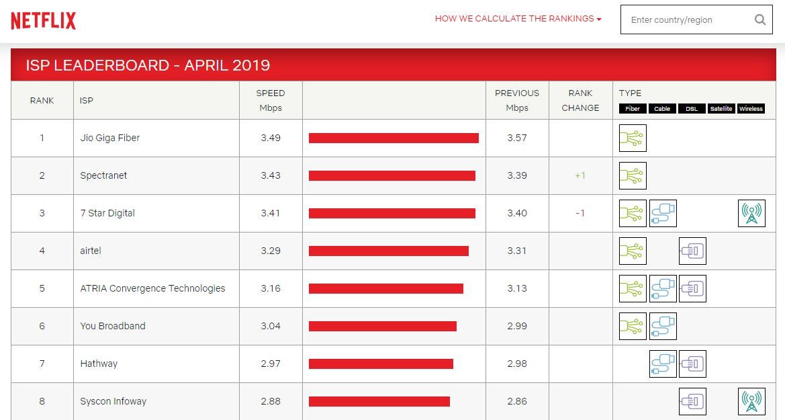Focus the country/region search field
The height and width of the screenshot is (420, 785).
point(696,19)
